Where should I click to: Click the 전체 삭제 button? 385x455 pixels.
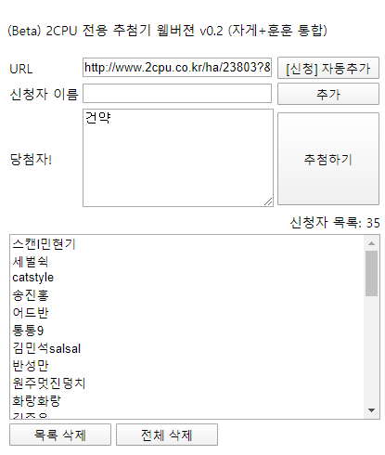pyautogui.click(x=167, y=435)
